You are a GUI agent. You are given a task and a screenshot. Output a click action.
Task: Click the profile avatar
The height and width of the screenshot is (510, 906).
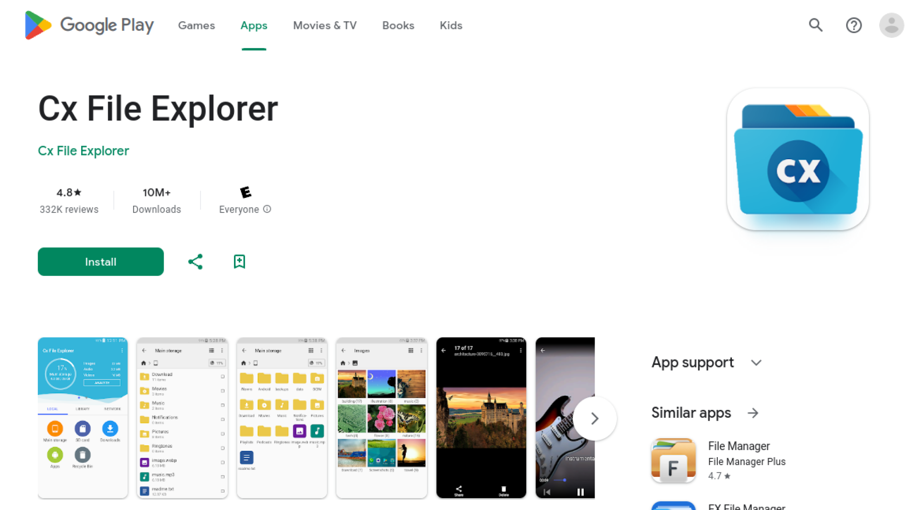(x=891, y=25)
